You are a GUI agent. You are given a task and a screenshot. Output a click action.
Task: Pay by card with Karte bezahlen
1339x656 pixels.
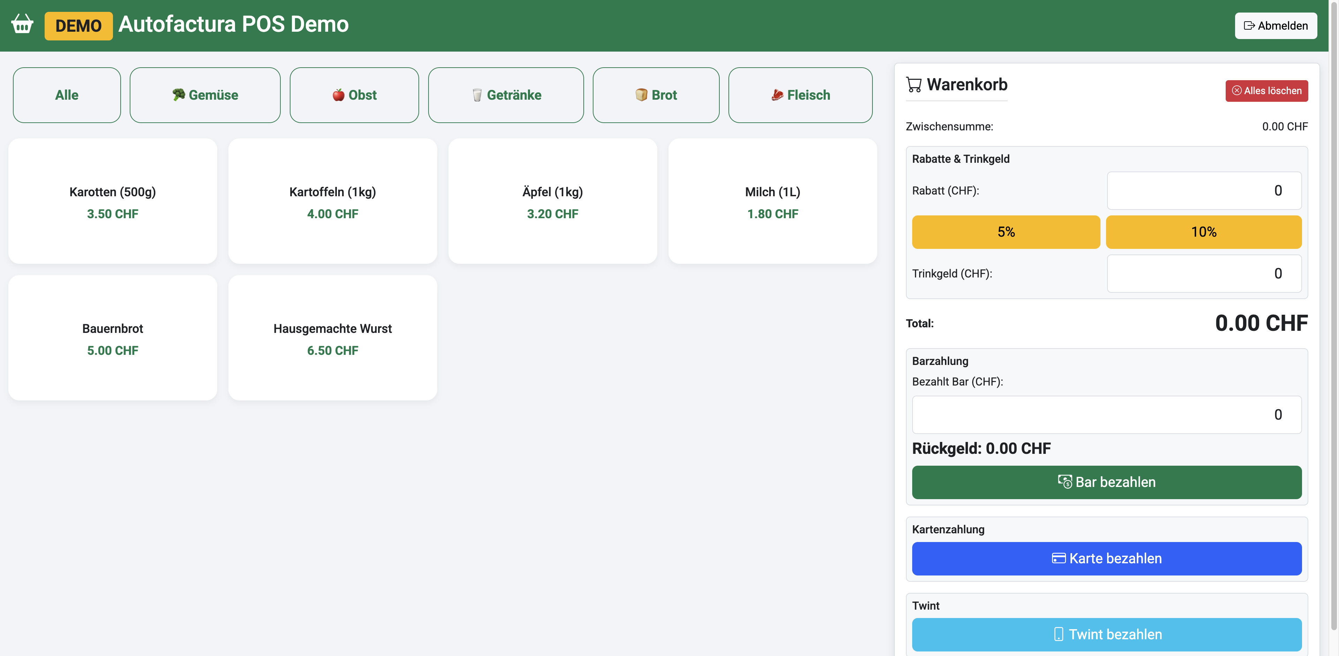click(1106, 558)
